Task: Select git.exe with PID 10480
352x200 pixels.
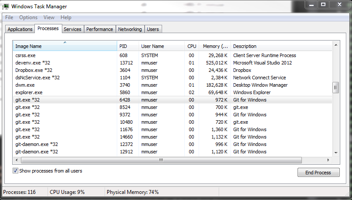Action: pyautogui.click(x=173, y=122)
